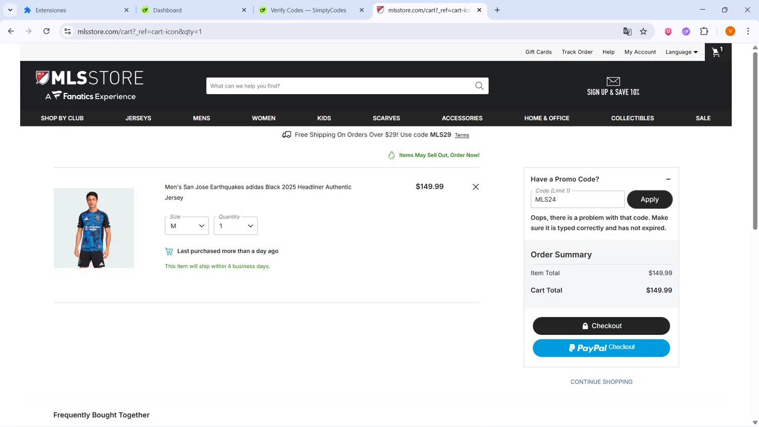
Task: Open the Kids menu
Action: point(324,118)
